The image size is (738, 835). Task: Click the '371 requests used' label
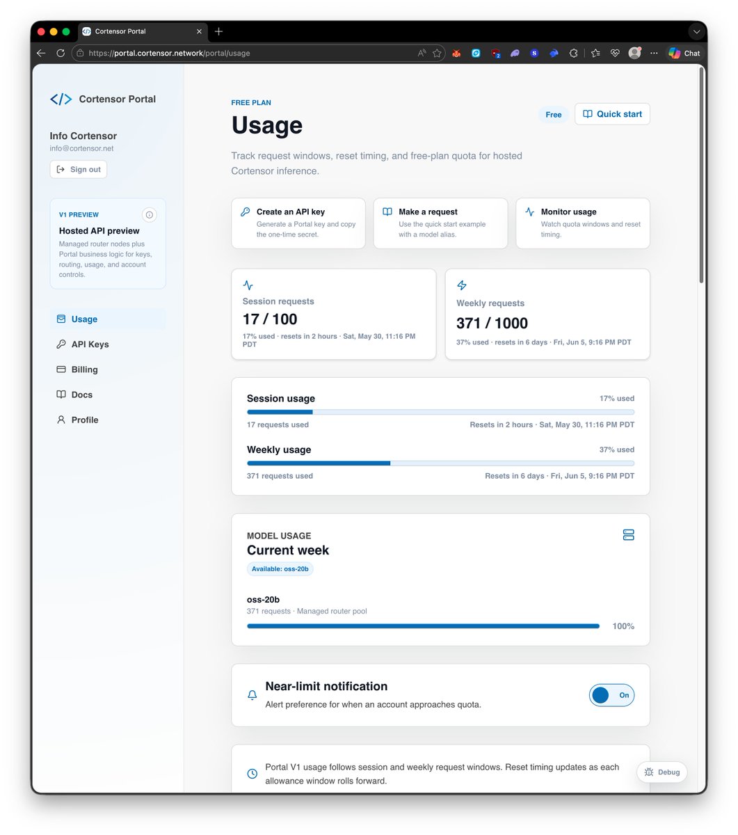click(280, 476)
